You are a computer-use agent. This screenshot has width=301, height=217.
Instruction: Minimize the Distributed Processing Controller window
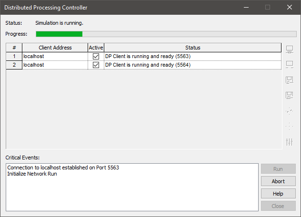pyautogui.click(x=246, y=7)
